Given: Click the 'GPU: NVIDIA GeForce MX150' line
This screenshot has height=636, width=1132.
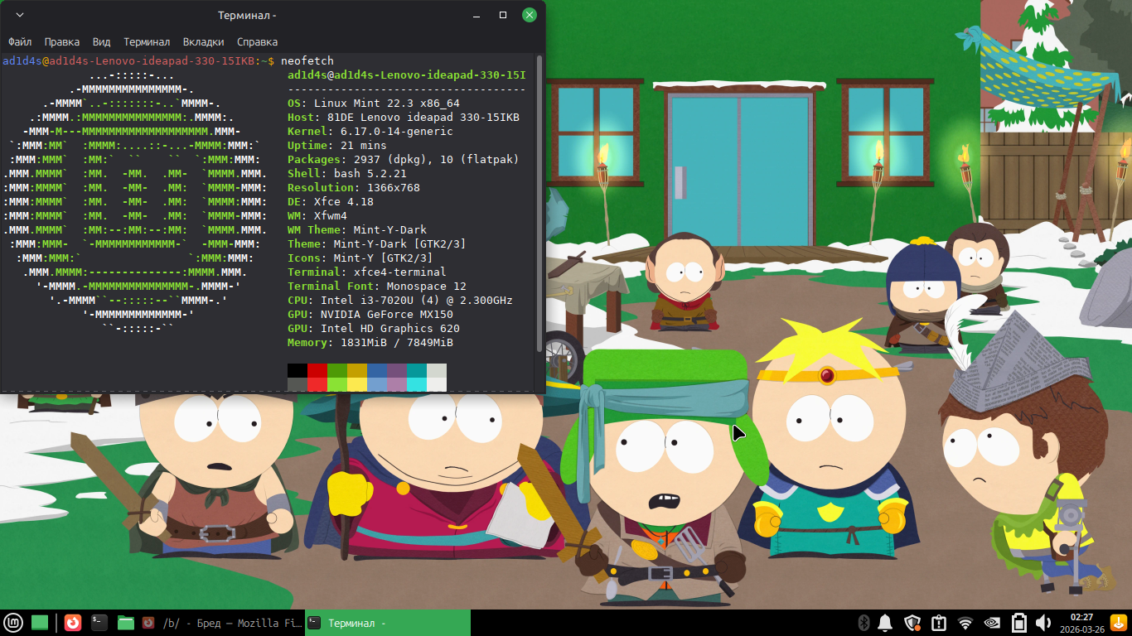Looking at the screenshot, I should pyautogui.click(x=370, y=315).
